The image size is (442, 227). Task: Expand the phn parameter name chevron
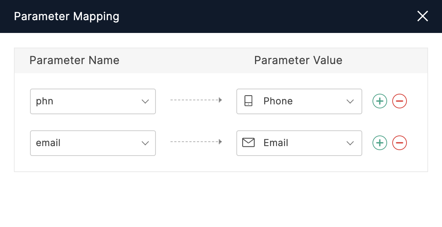[145, 101]
